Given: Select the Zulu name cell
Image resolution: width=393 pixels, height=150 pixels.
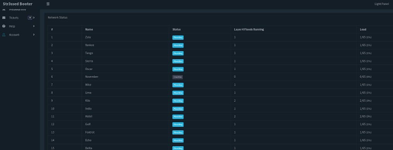Looking at the screenshot, I should (x=88, y=37).
